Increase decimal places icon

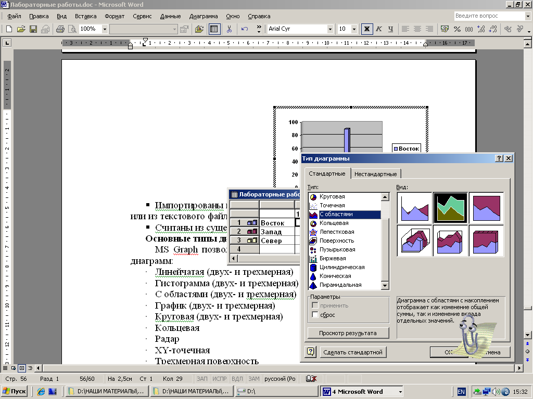[481, 29]
